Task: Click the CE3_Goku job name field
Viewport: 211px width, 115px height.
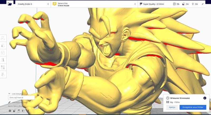Action: coord(20,103)
